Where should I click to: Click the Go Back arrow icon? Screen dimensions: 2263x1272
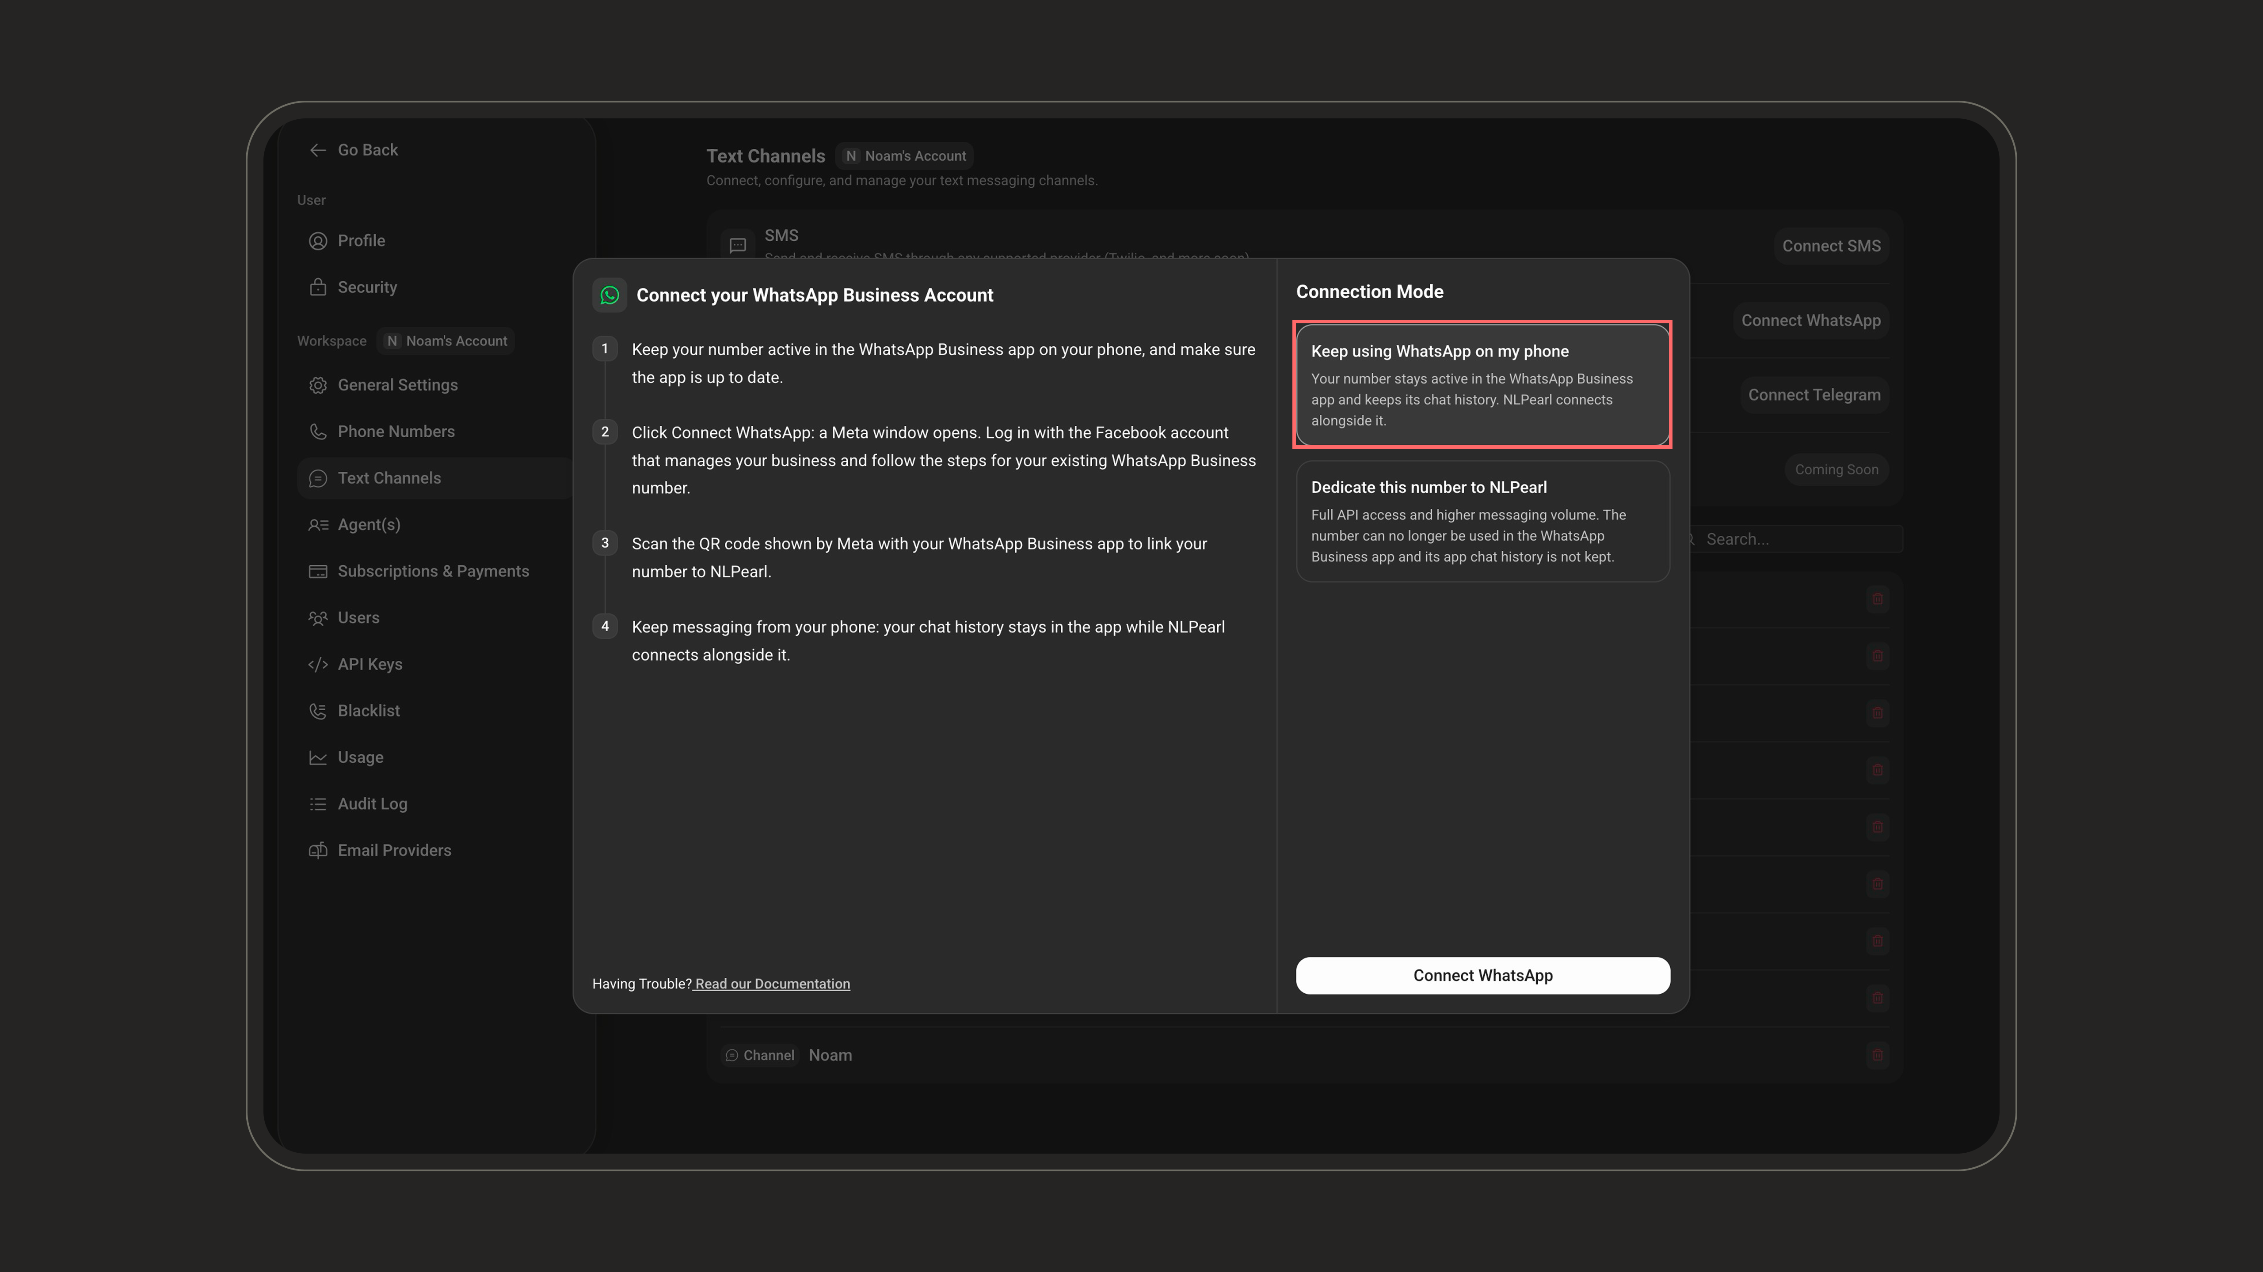[x=317, y=150]
